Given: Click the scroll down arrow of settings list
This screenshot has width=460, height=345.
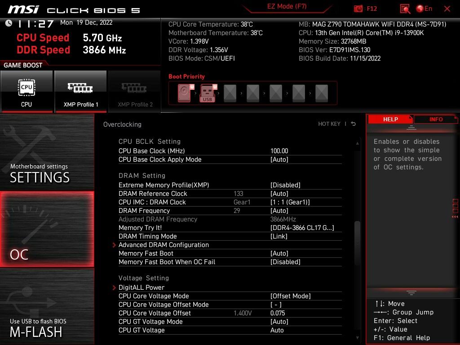Looking at the screenshot, I should [x=357, y=338].
